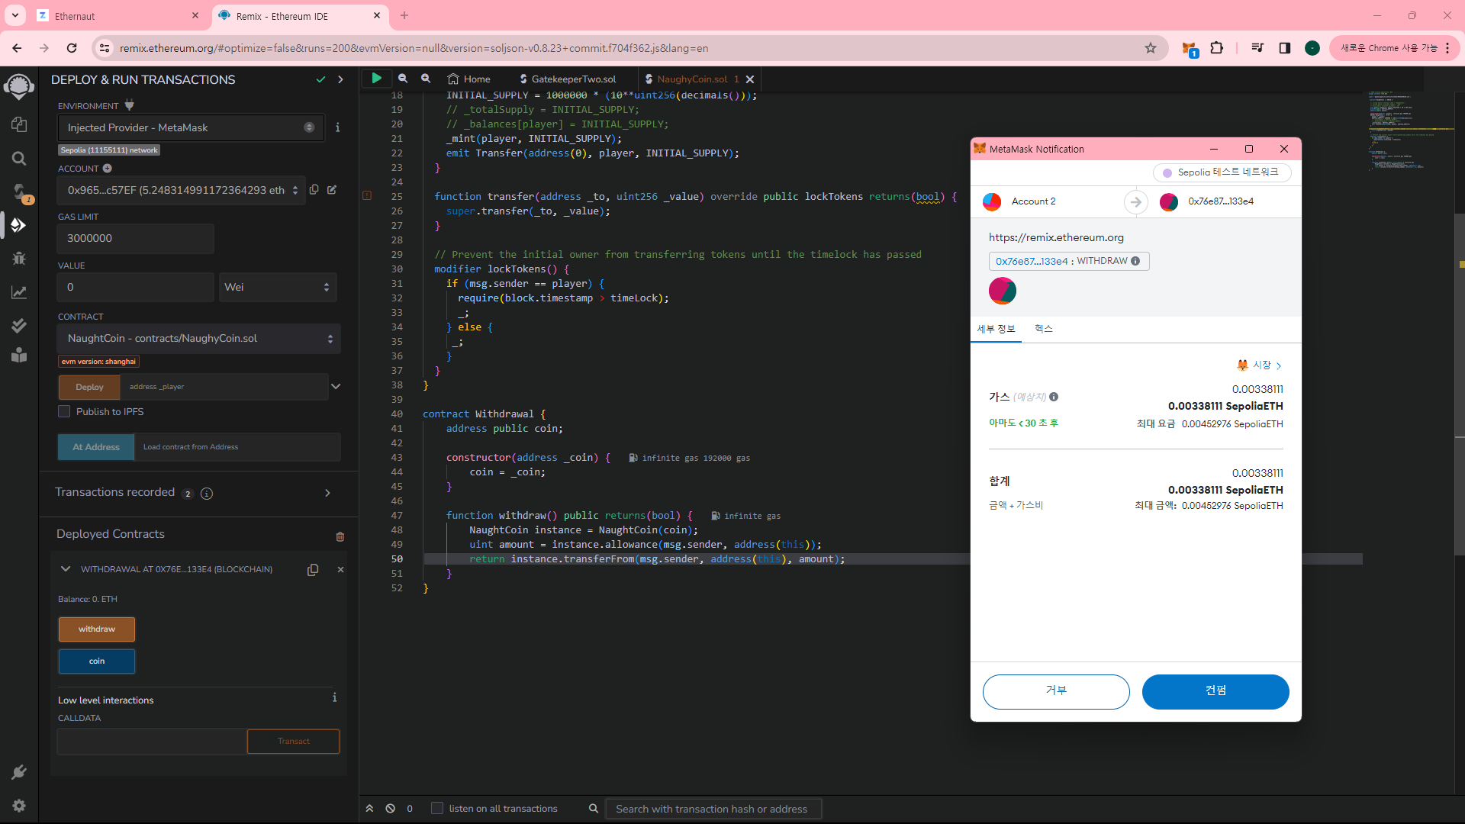Click the At Address button

[96, 447]
